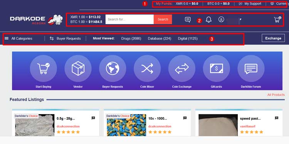Open the All Categories menu
Screen dimensions: 289x144
[x=22, y=38]
